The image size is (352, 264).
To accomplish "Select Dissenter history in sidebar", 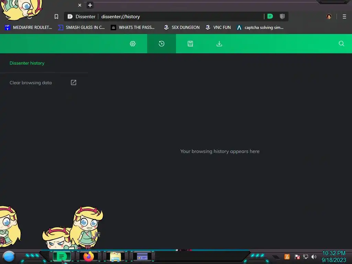I will pyautogui.click(x=27, y=63).
